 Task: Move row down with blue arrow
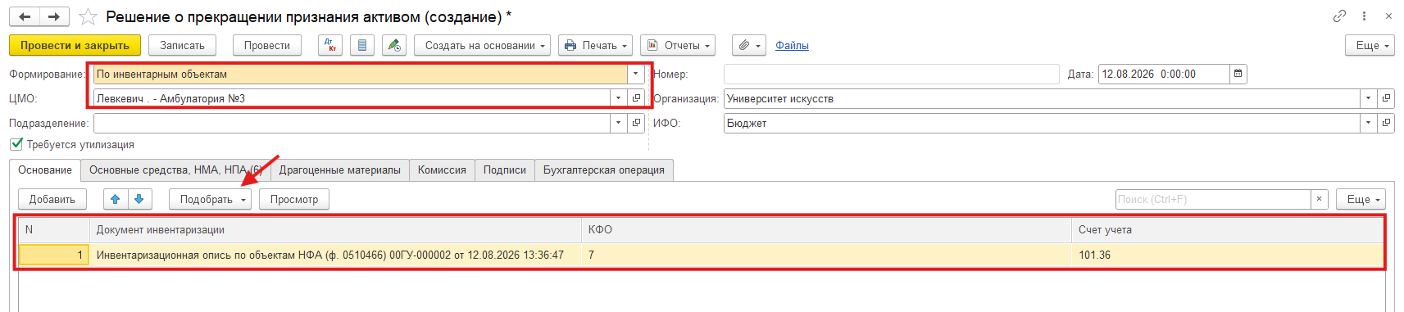[x=139, y=199]
